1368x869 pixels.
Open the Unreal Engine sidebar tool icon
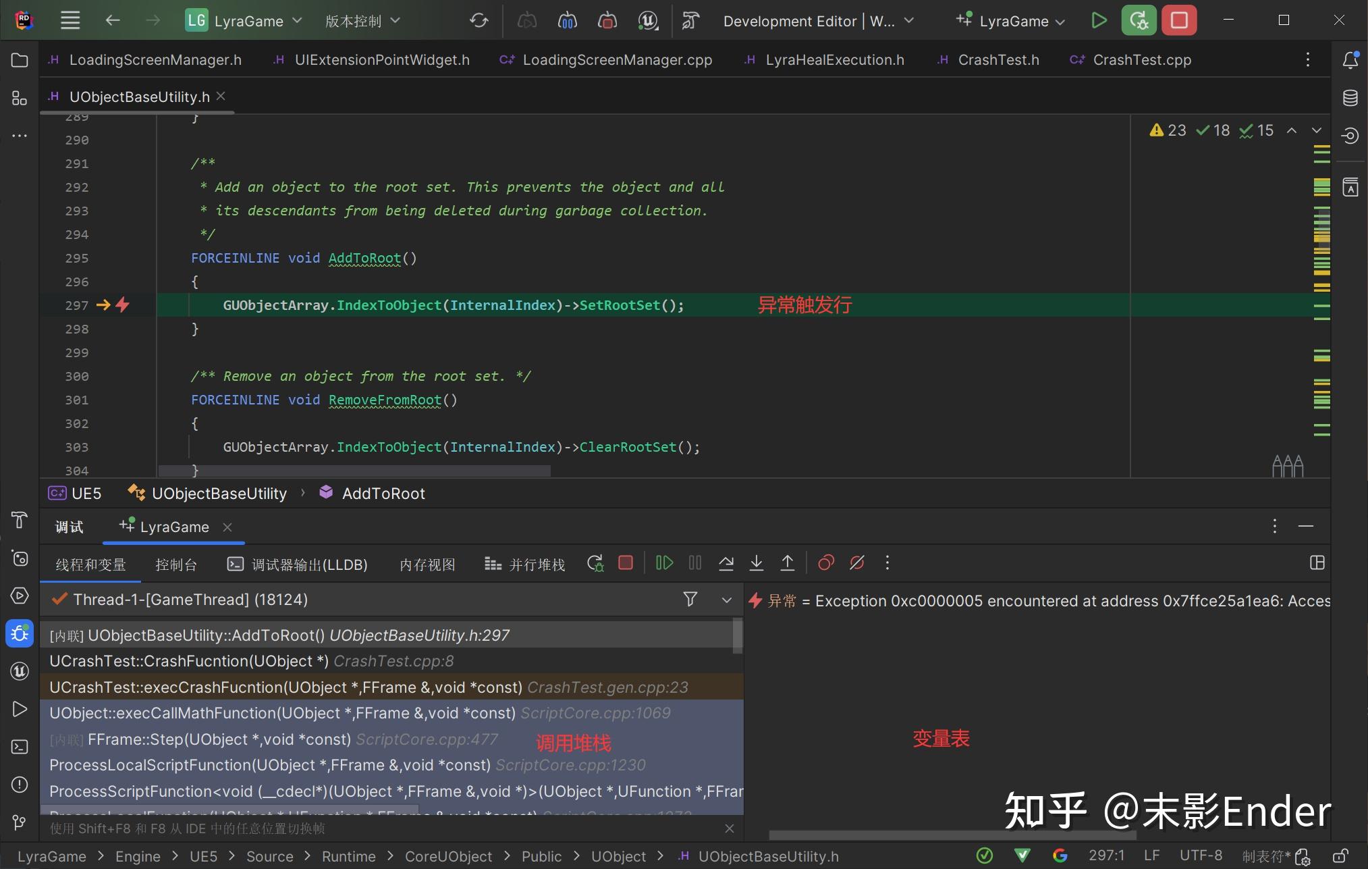point(20,671)
